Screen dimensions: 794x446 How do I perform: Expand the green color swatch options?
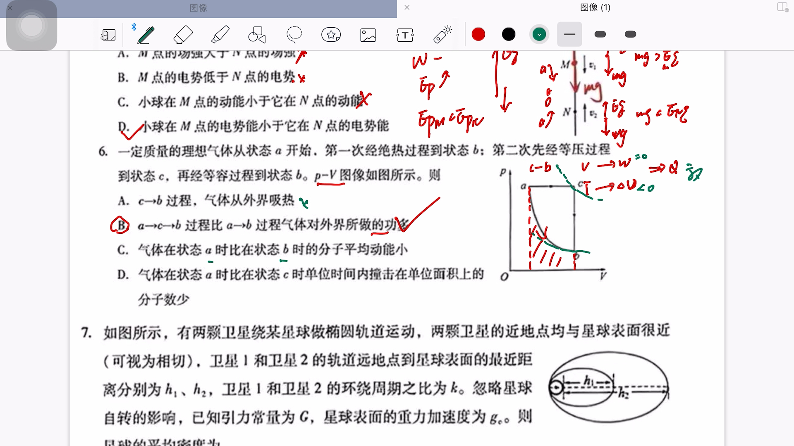click(539, 34)
